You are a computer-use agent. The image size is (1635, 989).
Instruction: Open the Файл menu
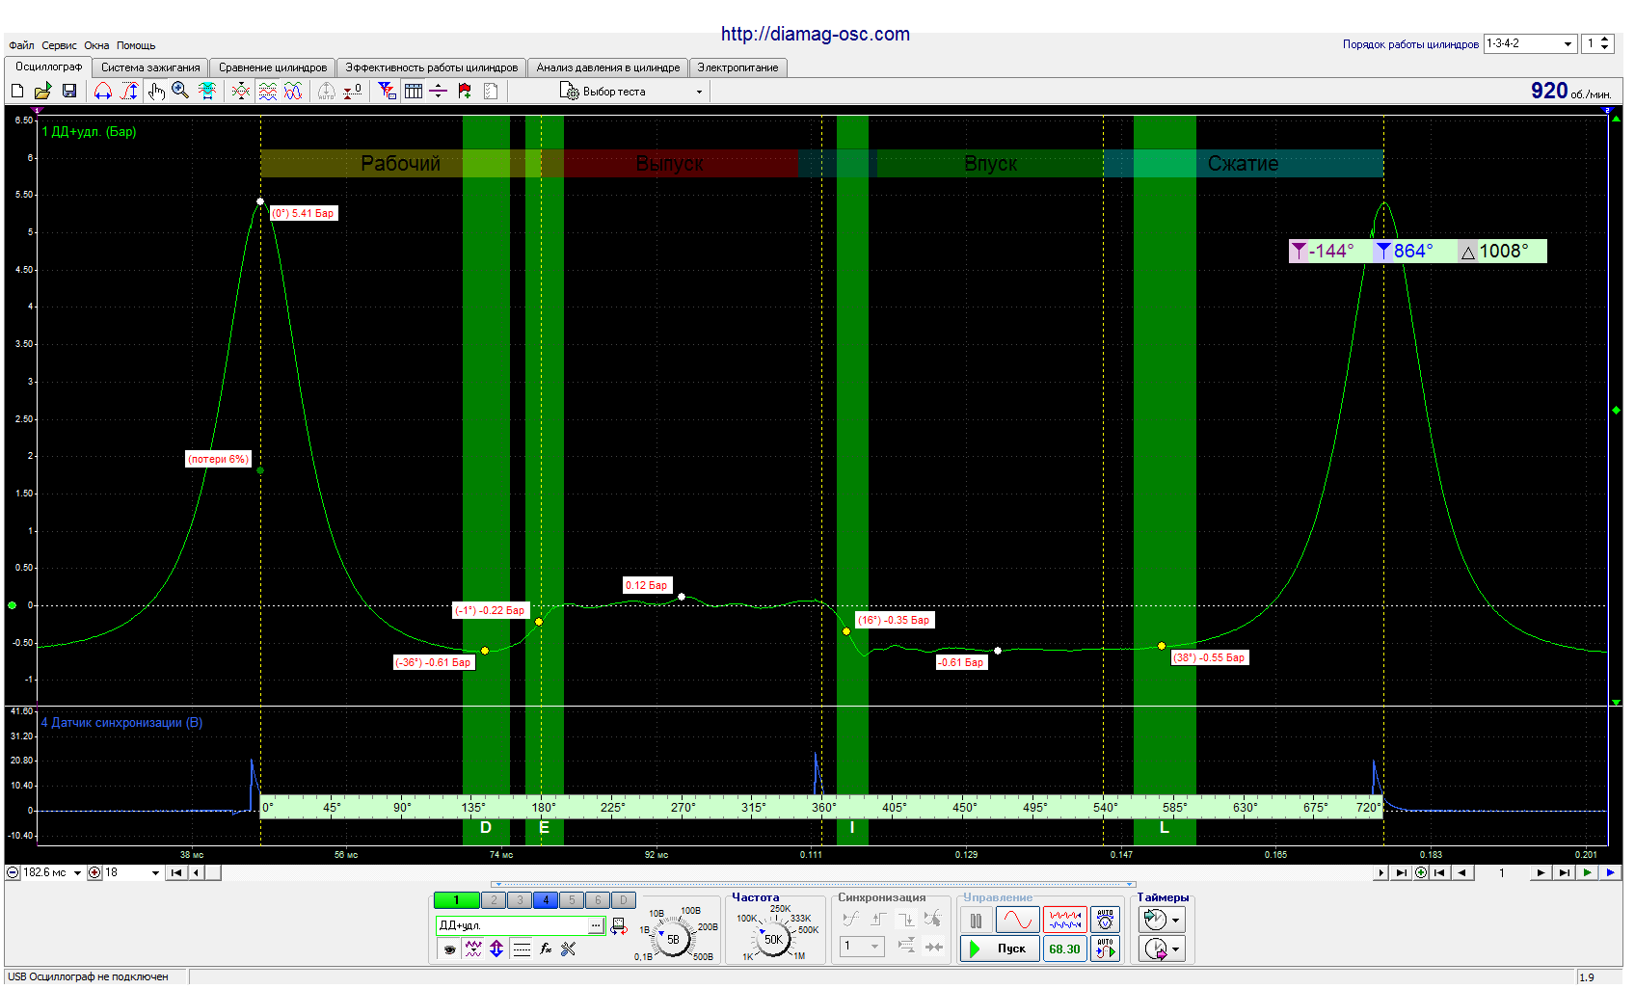[21, 45]
